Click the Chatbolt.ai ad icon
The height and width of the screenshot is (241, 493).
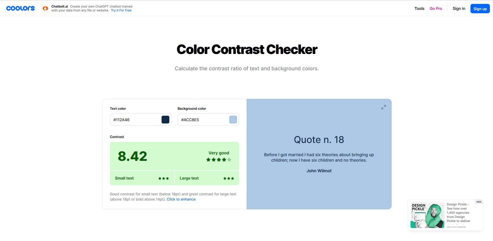(x=45, y=9)
